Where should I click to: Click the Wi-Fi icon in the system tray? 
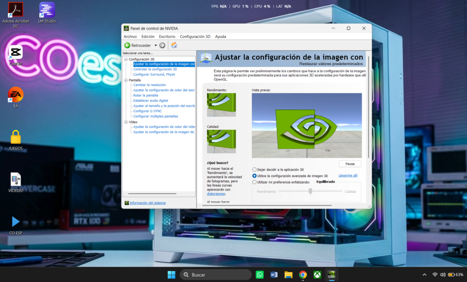(x=435, y=275)
